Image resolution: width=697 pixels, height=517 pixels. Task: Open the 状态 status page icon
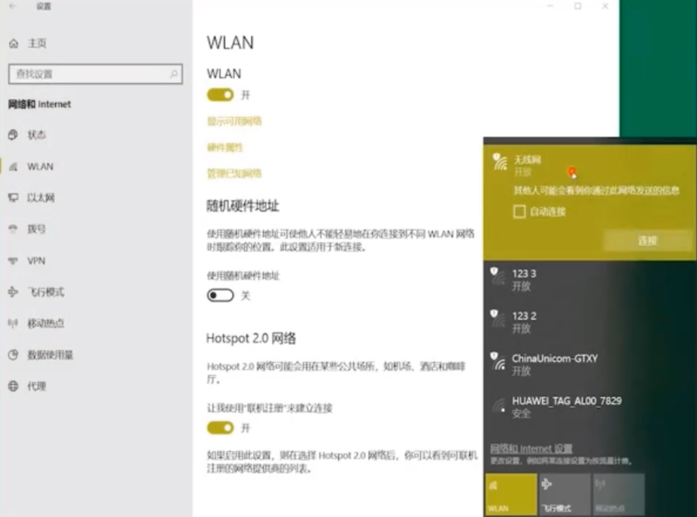point(13,135)
